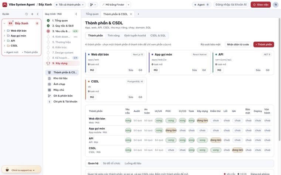Viewport: 281px width, 175px height.
Task: Open the Mở bằng Finder arrow dropdown
Action: coord(129,5)
